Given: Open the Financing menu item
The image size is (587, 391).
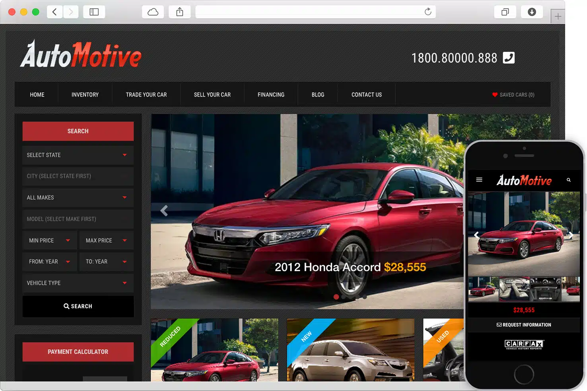Looking at the screenshot, I should click(271, 95).
